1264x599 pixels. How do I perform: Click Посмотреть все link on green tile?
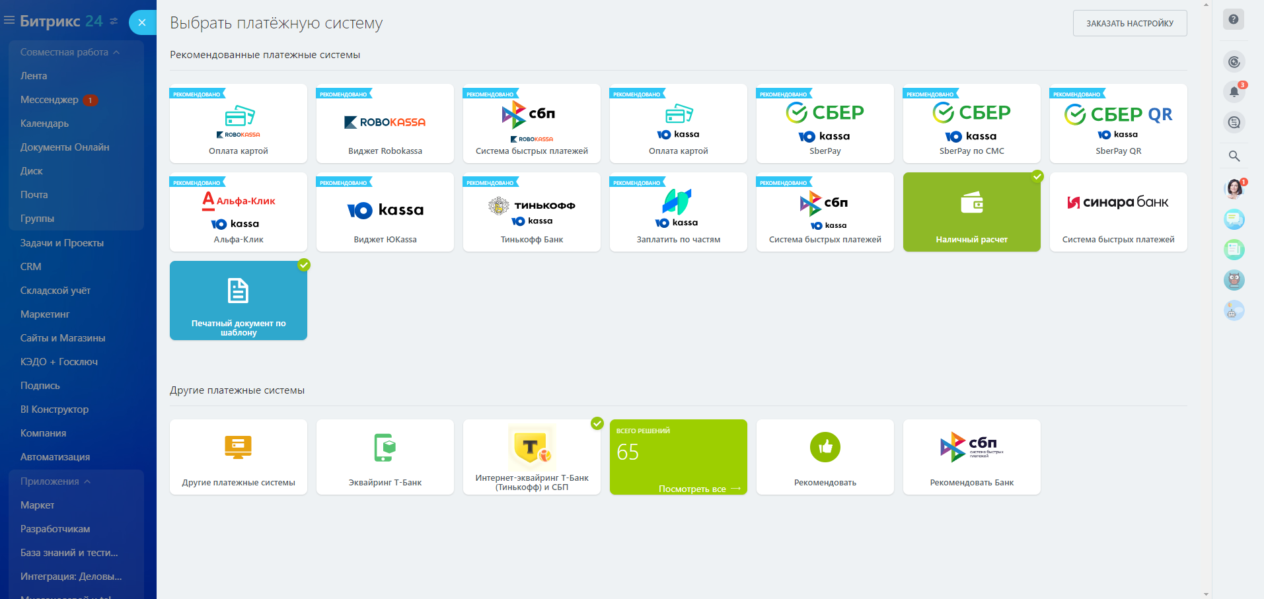[700, 489]
